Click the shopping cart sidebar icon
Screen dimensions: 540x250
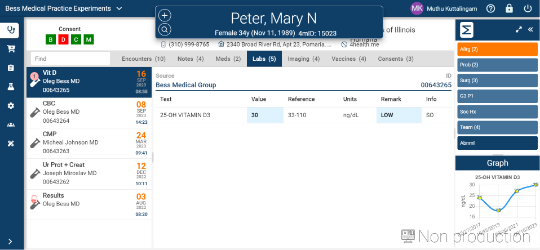[x=10, y=48]
